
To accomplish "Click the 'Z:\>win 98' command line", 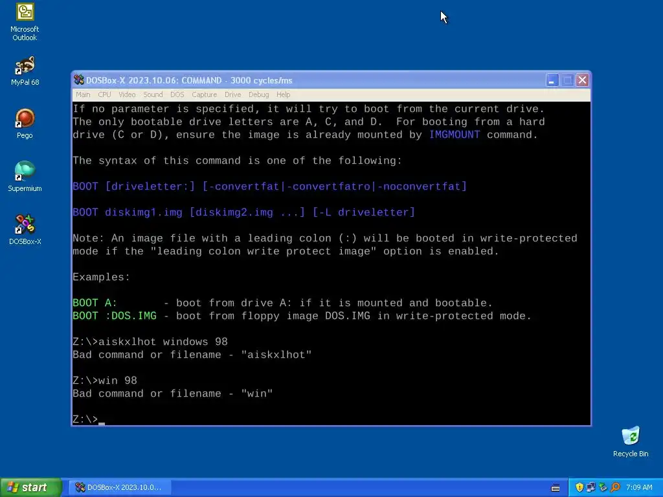I will [105, 381].
